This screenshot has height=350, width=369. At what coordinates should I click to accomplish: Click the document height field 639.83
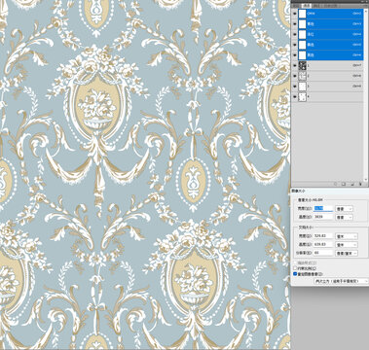click(323, 244)
